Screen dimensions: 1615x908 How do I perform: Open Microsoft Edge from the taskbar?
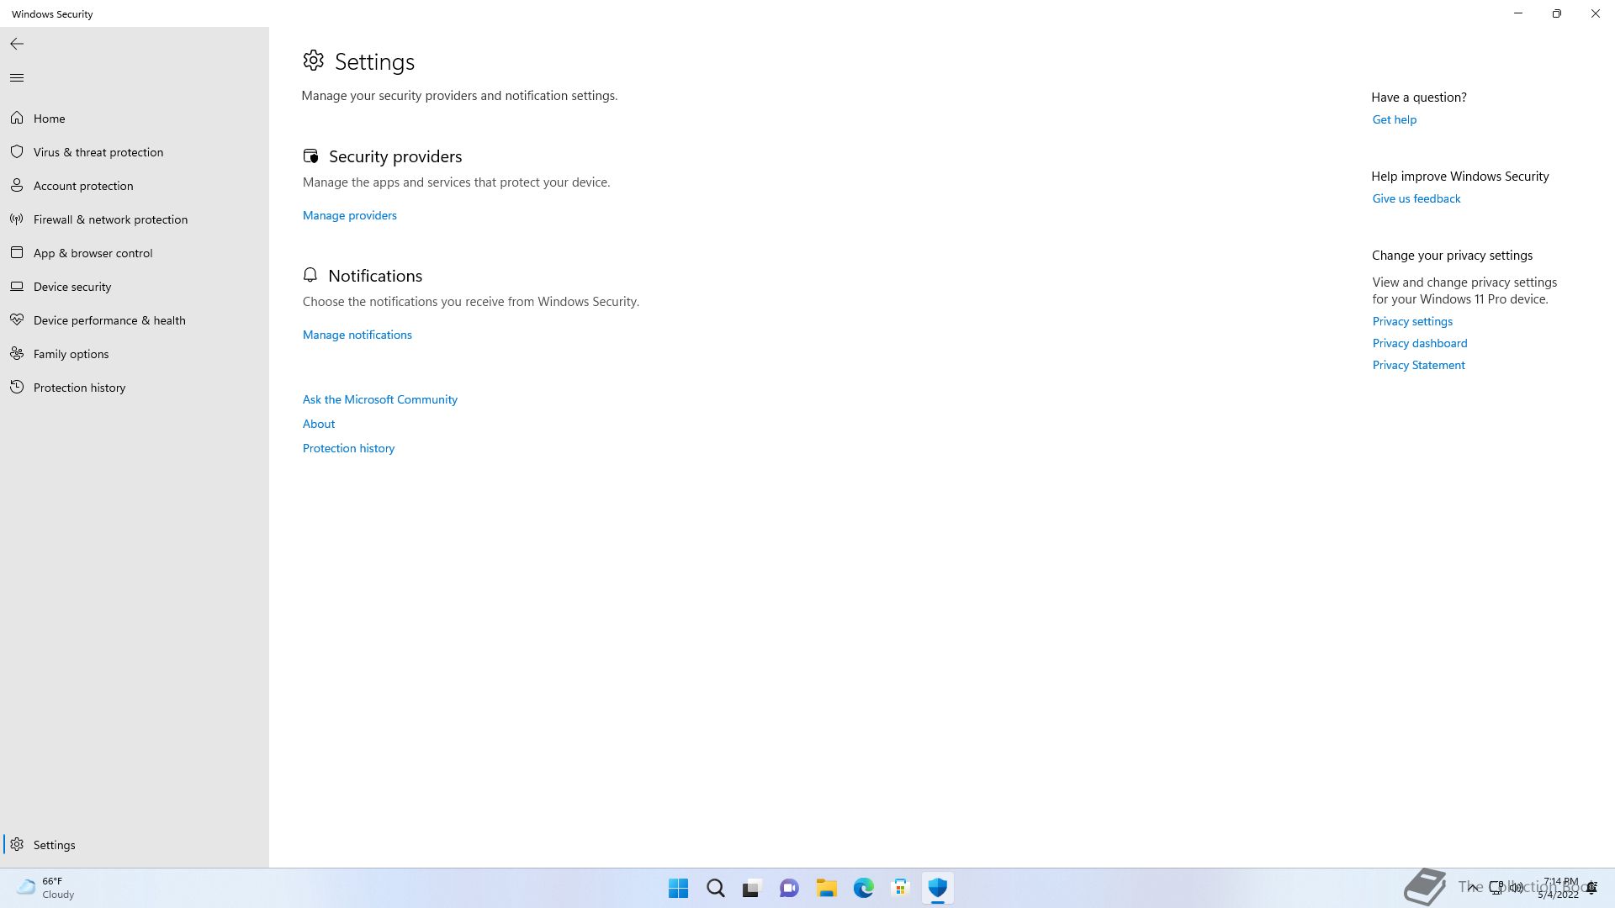[863, 888]
